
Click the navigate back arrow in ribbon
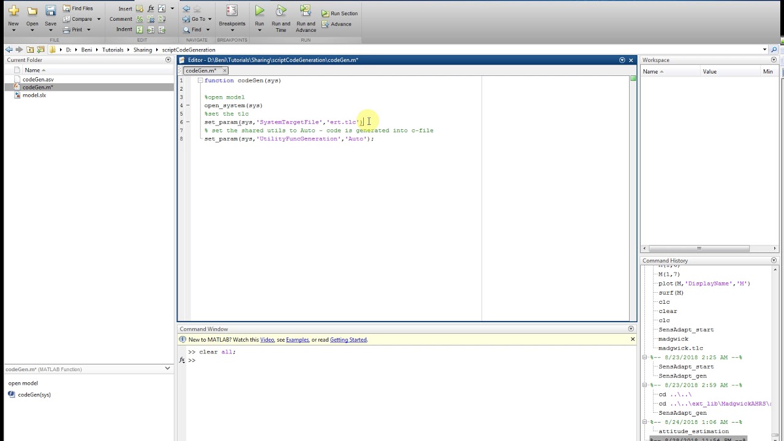tap(186, 9)
